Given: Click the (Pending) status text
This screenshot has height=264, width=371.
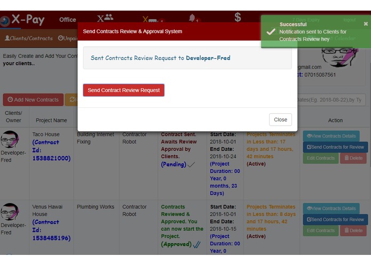Looking at the screenshot, I should tap(173, 164).
